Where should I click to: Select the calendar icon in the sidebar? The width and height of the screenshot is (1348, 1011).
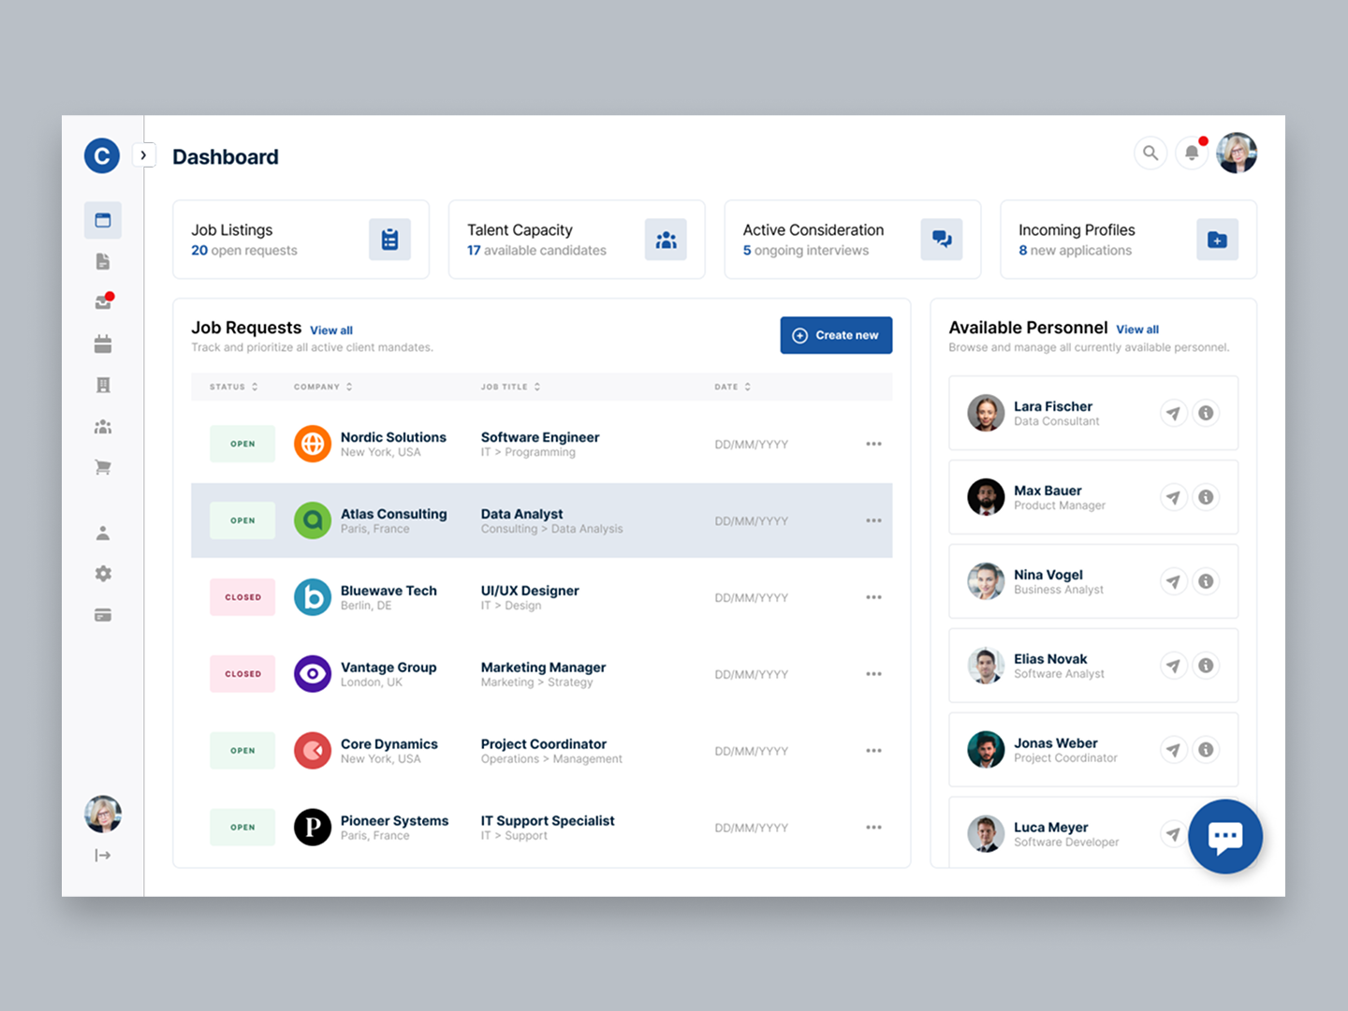pyautogui.click(x=102, y=344)
